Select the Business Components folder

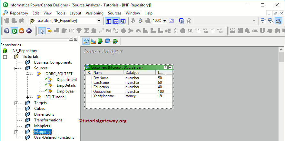pos(53,62)
